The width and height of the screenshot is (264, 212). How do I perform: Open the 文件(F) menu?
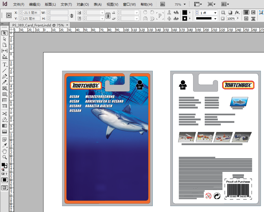19,5
